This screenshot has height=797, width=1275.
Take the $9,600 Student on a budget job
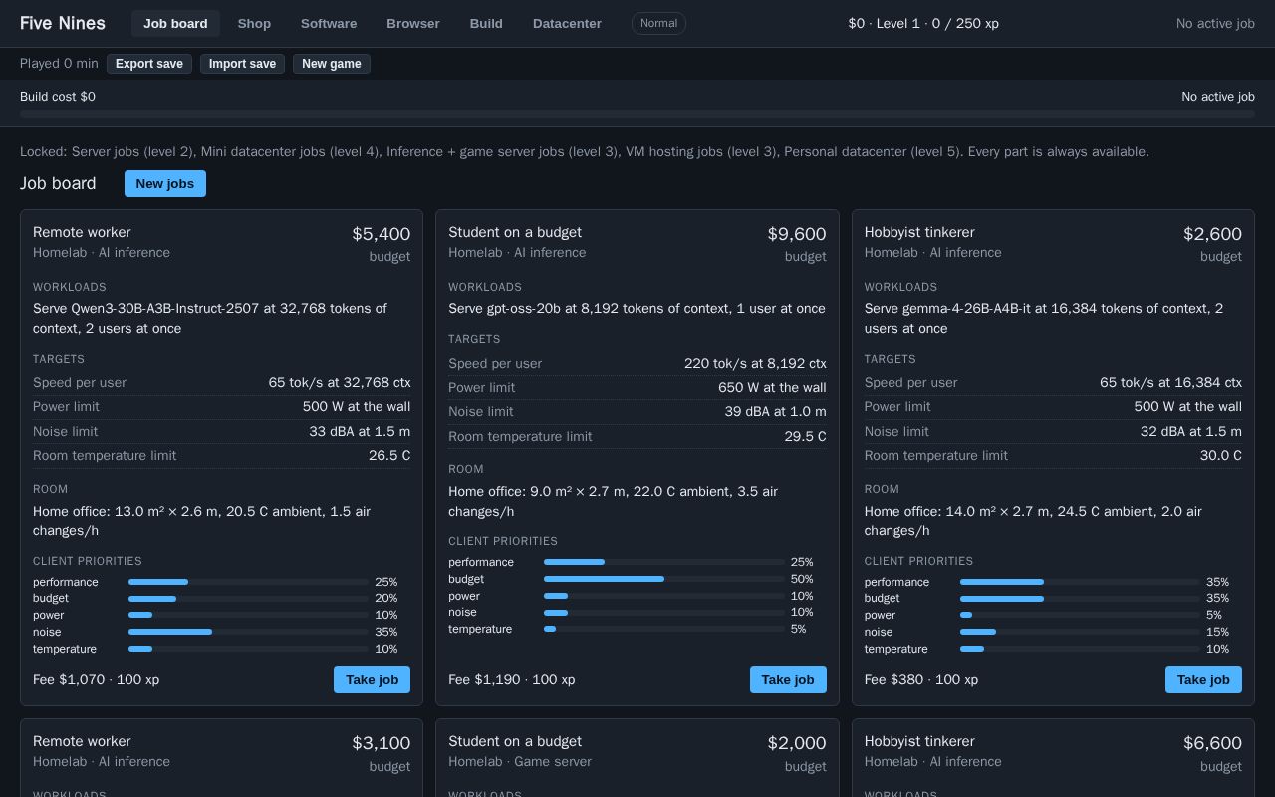788,679
